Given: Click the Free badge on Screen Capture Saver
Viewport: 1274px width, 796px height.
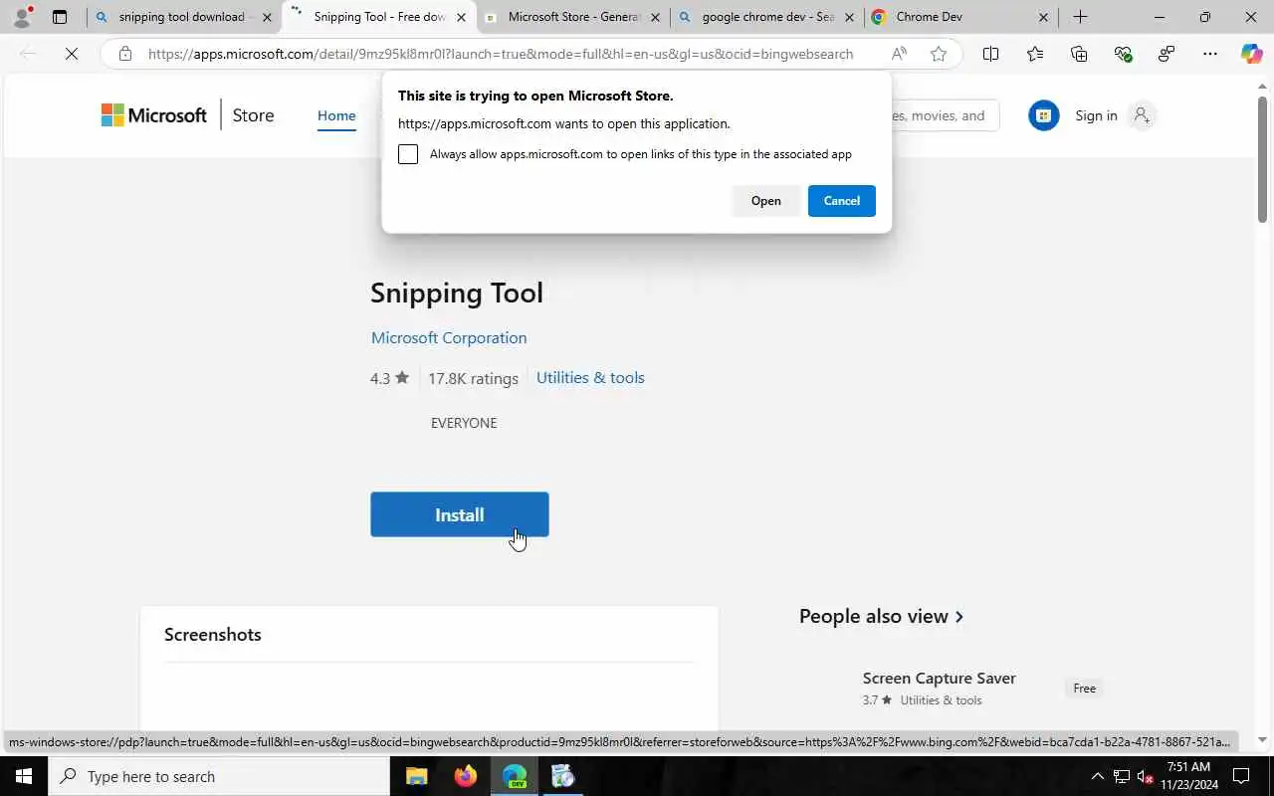Looking at the screenshot, I should click(x=1085, y=689).
